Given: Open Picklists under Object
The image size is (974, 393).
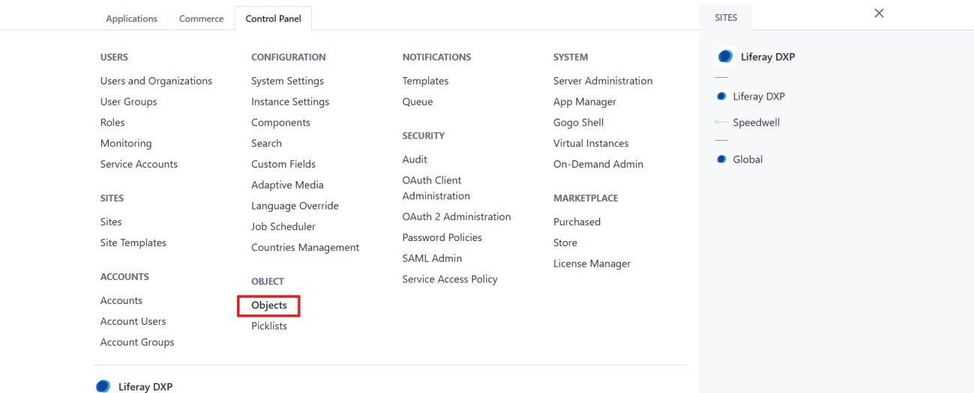Looking at the screenshot, I should pyautogui.click(x=269, y=326).
